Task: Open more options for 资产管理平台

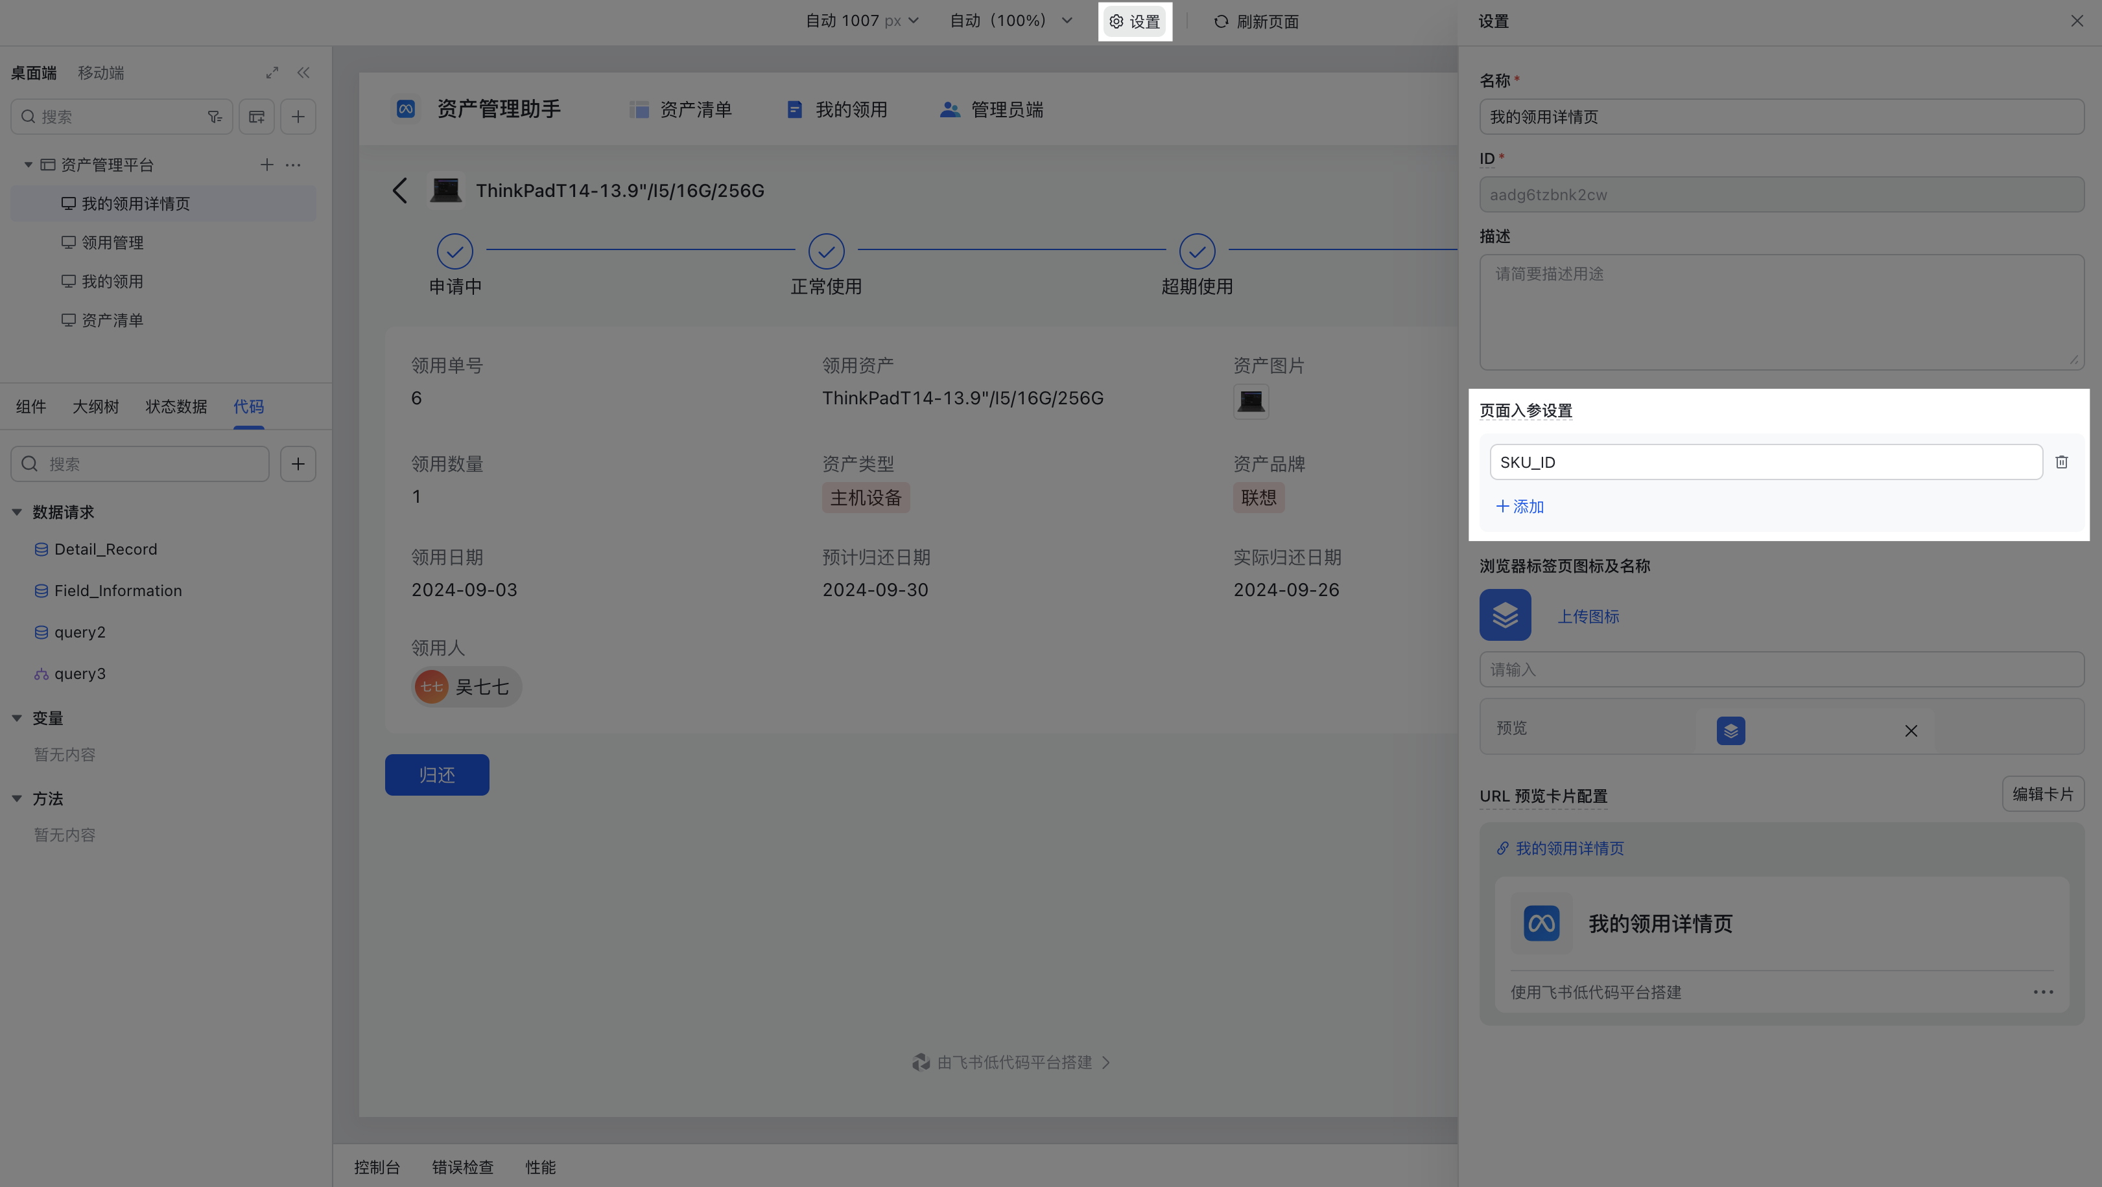Action: coord(293,165)
